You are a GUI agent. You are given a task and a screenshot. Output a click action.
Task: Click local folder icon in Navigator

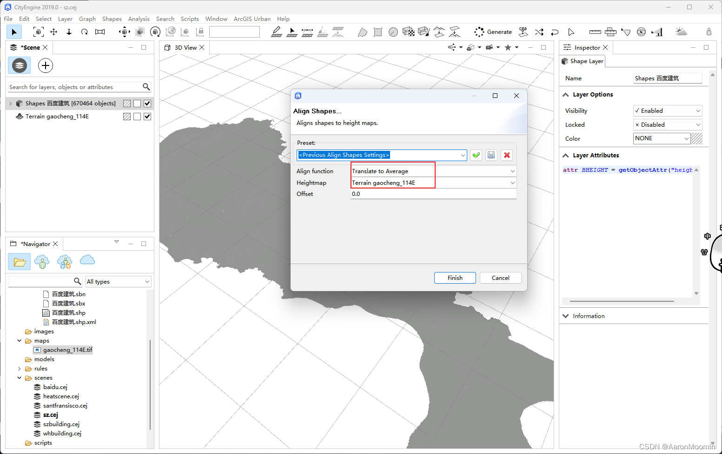coord(19,262)
